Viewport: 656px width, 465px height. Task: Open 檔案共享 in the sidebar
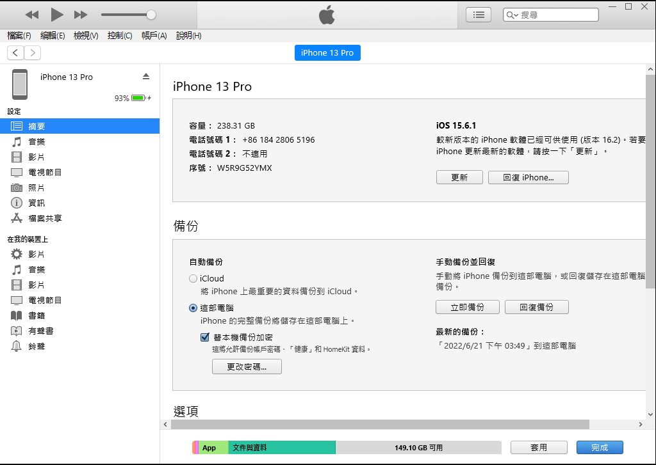point(45,218)
